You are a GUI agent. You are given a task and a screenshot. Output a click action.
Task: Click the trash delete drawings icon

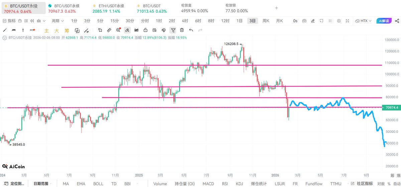click(x=182, y=30)
